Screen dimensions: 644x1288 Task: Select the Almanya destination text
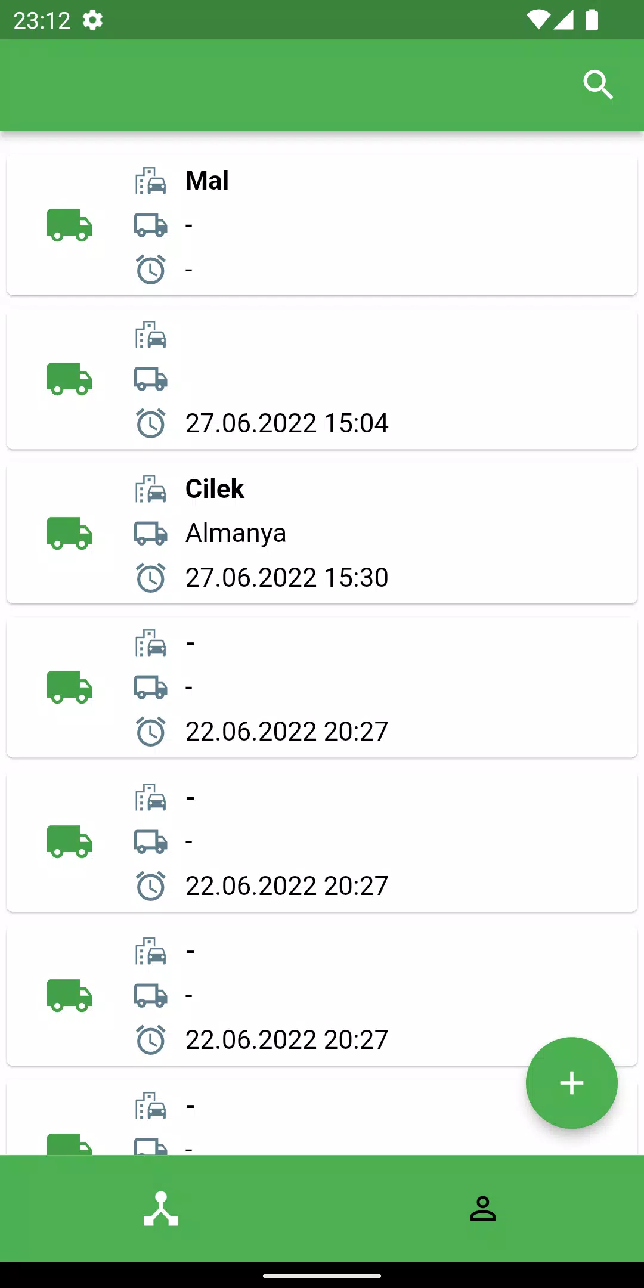pos(236,533)
